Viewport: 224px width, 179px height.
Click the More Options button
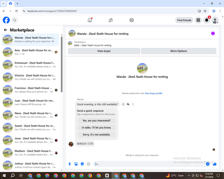(179, 51)
